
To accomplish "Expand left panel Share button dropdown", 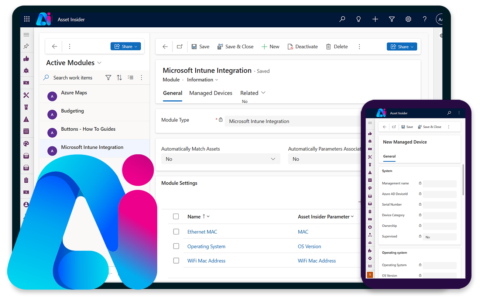I will tap(136, 47).
